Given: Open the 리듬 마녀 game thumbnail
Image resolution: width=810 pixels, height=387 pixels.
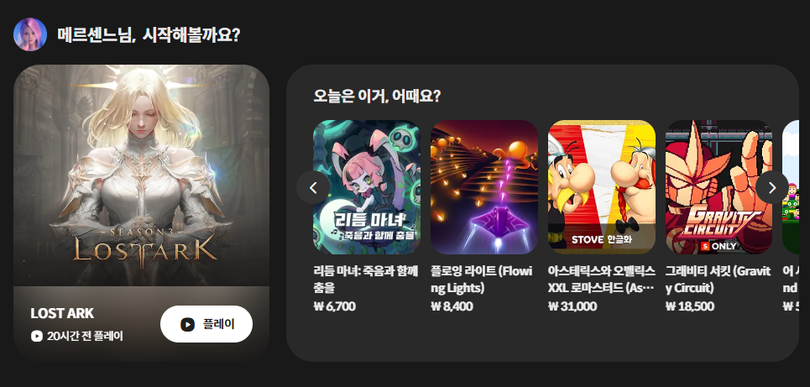Looking at the screenshot, I should coord(367,187).
